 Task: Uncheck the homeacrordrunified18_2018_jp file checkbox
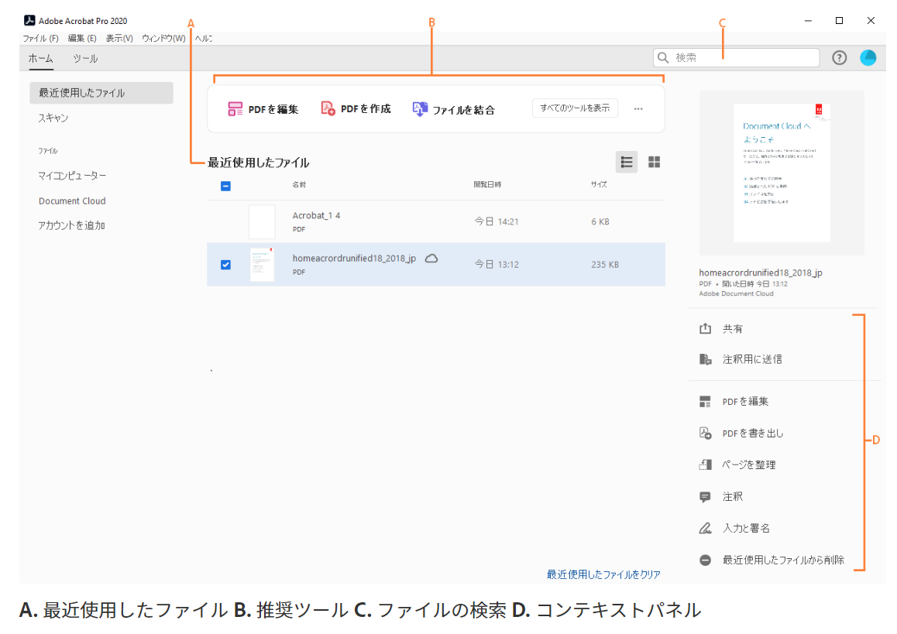tap(225, 265)
